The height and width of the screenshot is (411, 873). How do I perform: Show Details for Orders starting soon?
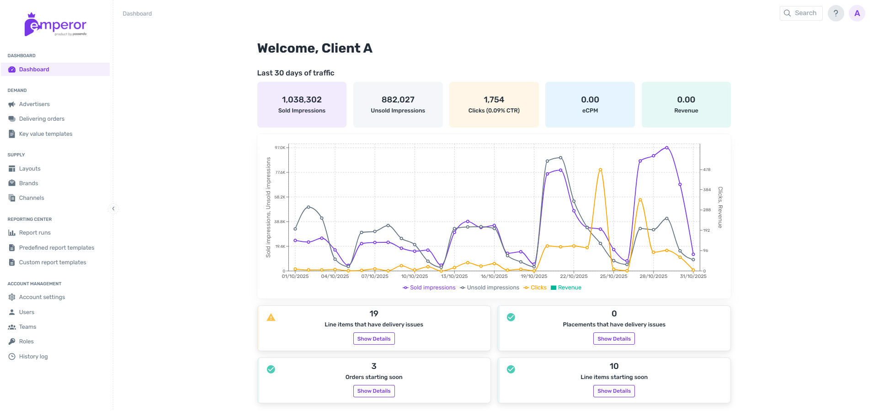point(373,391)
